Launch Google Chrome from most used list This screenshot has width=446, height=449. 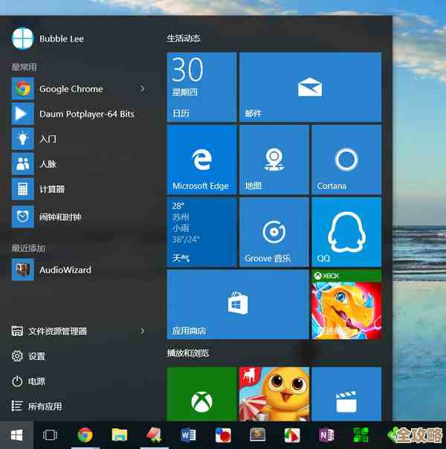click(80, 88)
